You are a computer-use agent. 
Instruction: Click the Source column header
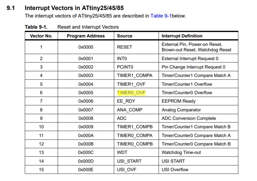tap(125, 36)
